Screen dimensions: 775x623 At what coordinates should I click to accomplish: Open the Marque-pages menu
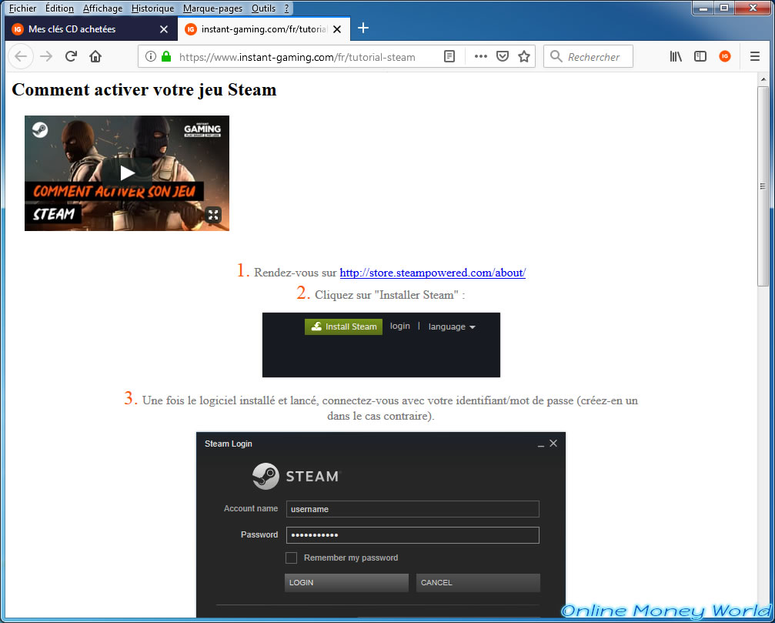[x=212, y=8]
